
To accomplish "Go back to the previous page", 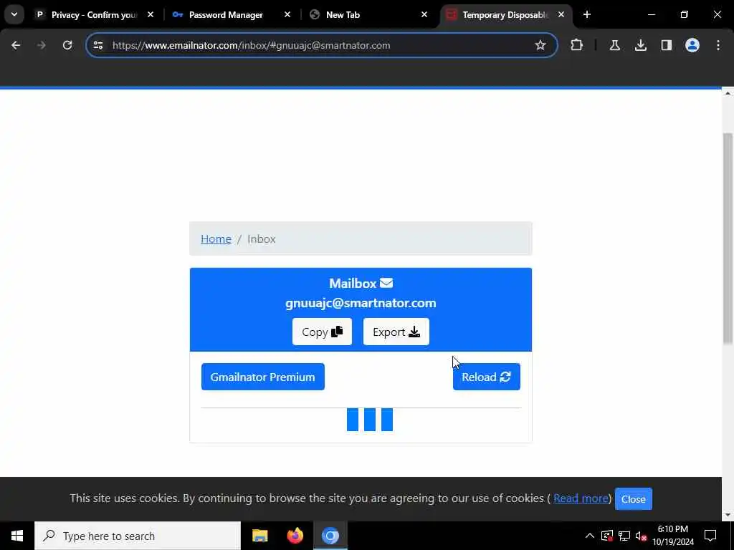I will click(x=16, y=45).
